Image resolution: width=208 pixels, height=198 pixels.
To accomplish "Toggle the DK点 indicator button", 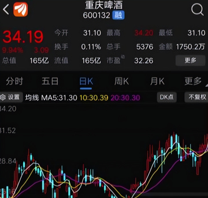I will (x=167, y=97).
